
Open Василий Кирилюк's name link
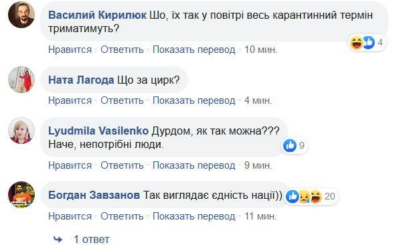(x=97, y=15)
